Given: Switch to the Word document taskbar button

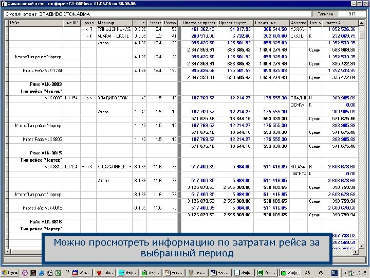Looking at the screenshot, I should [x=220, y=273].
